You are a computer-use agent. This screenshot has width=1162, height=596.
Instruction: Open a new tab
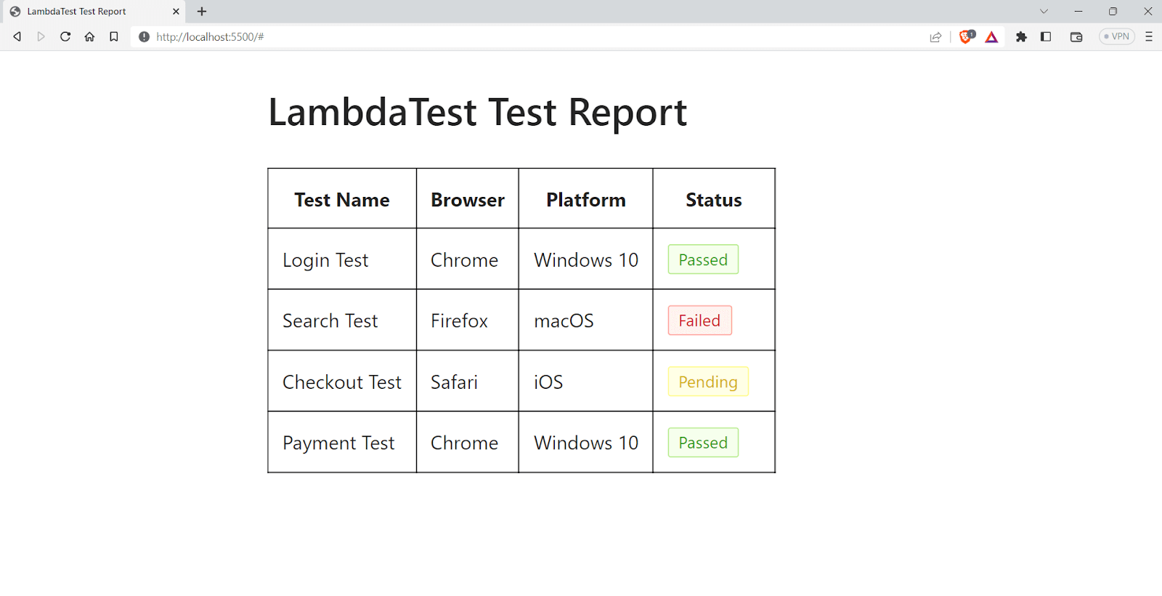click(x=202, y=12)
